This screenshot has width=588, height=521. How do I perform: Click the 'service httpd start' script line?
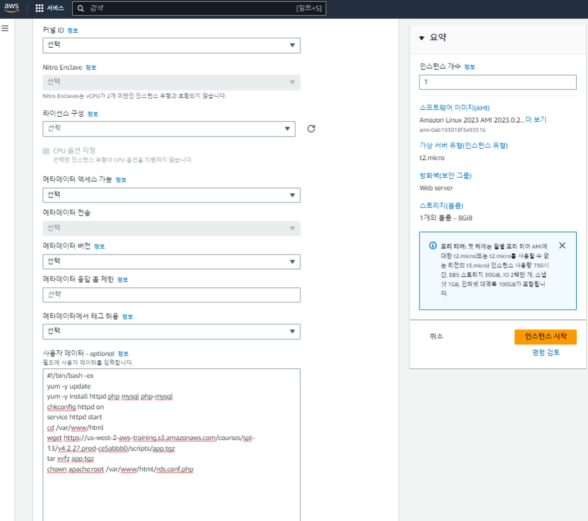74,417
